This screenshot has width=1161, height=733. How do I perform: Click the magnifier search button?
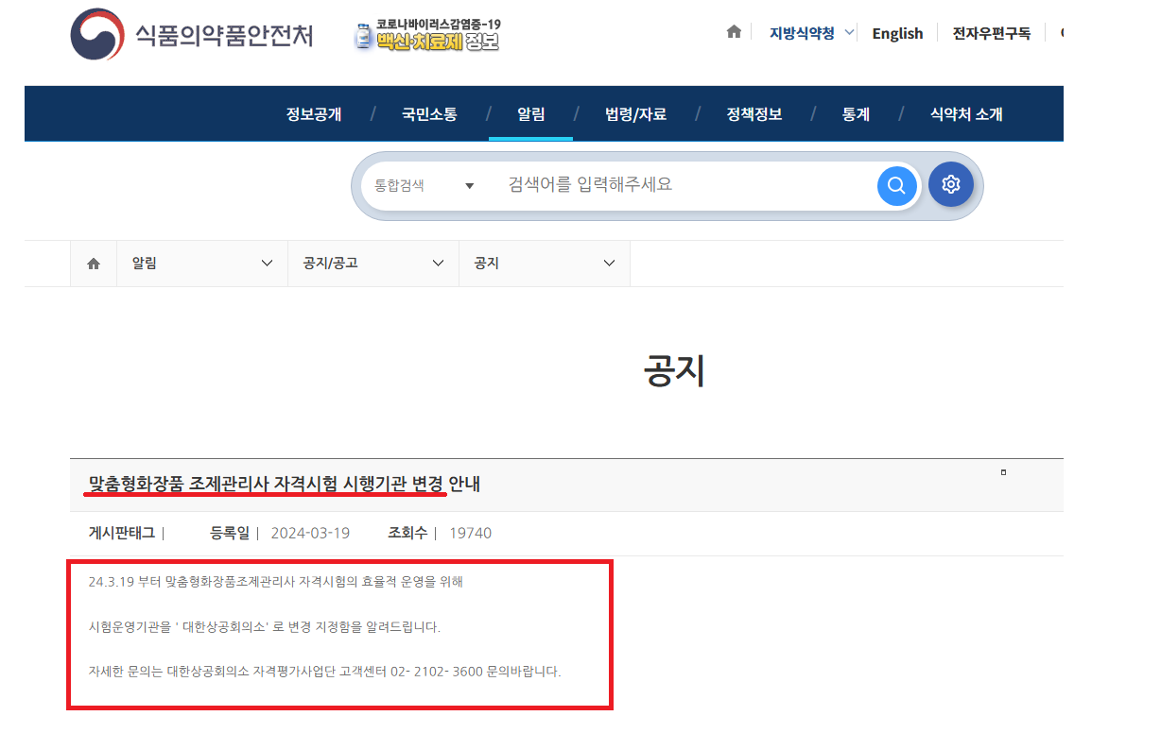[897, 185]
